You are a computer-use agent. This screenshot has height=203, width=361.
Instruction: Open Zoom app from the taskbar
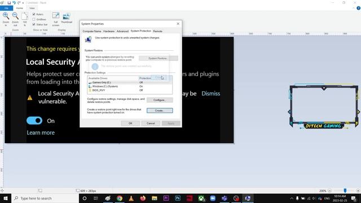[213, 198]
